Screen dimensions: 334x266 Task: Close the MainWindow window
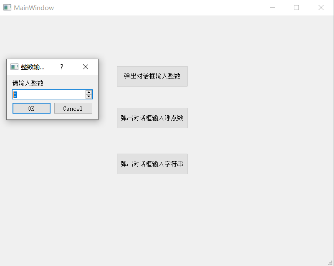click(x=321, y=8)
